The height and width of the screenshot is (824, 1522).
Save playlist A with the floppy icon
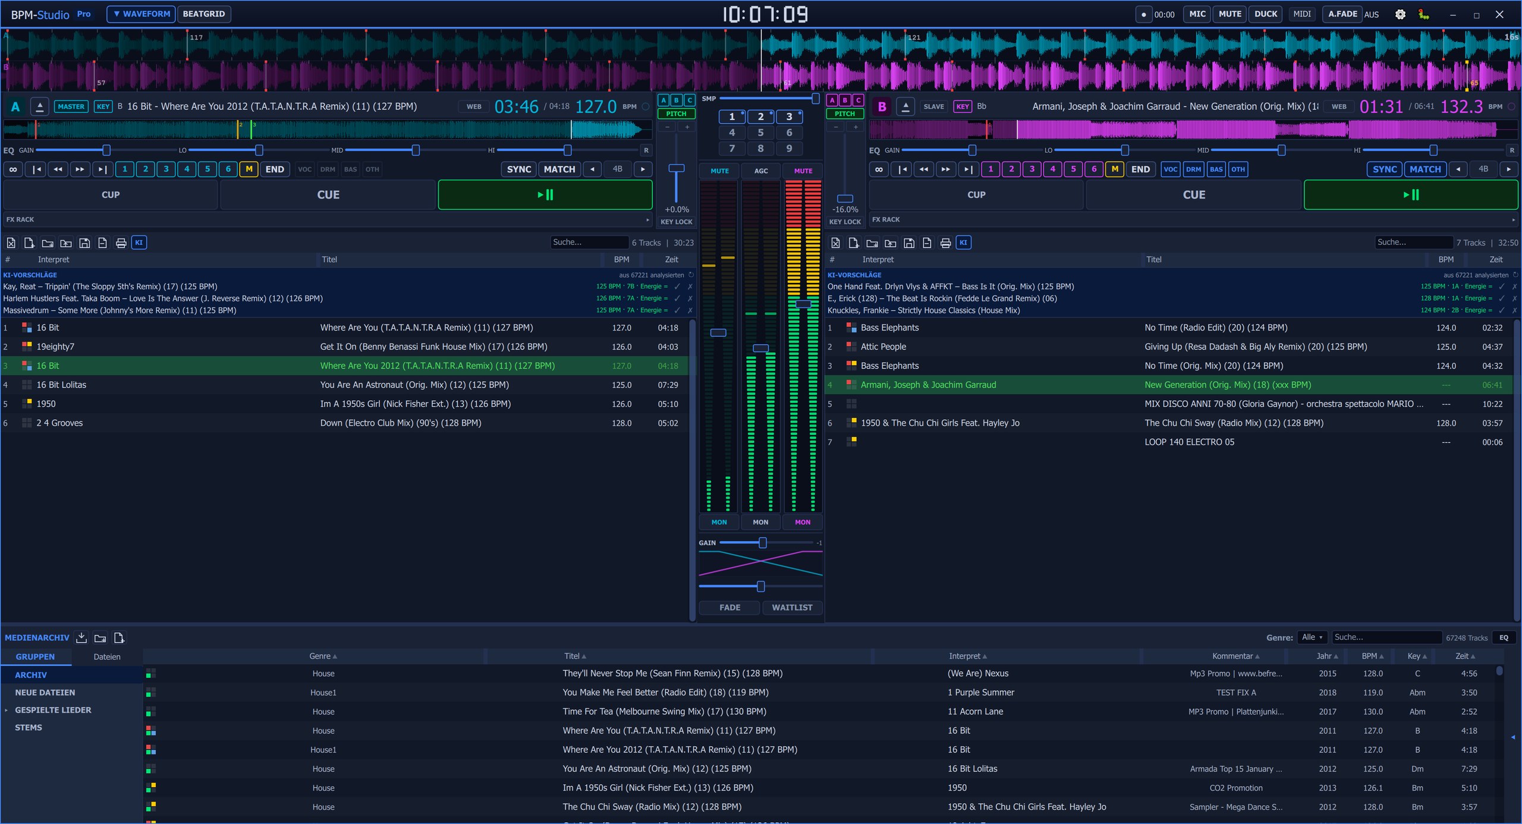(84, 243)
